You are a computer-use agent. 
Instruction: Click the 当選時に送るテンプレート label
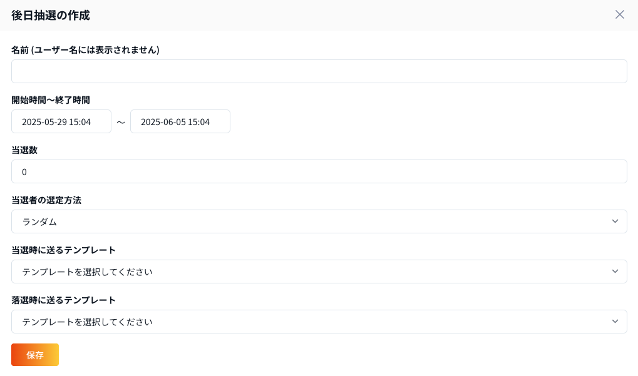tap(63, 250)
